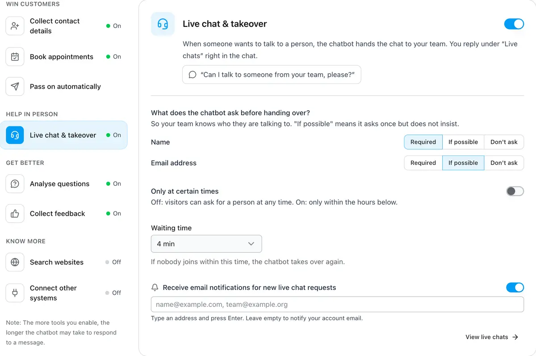Follow the View live chats link
The height and width of the screenshot is (356, 536).
[x=492, y=337]
